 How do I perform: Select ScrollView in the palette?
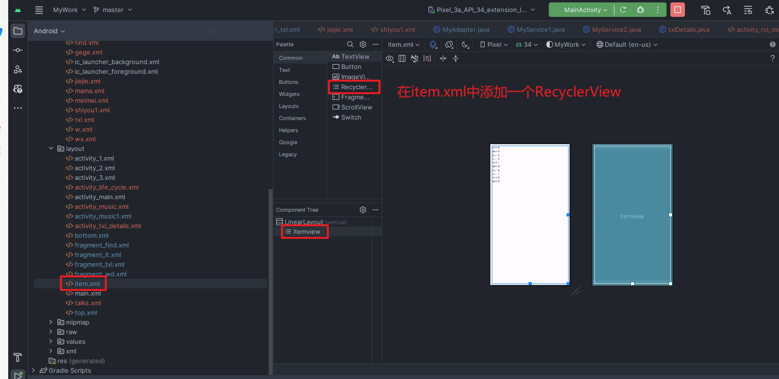point(354,107)
